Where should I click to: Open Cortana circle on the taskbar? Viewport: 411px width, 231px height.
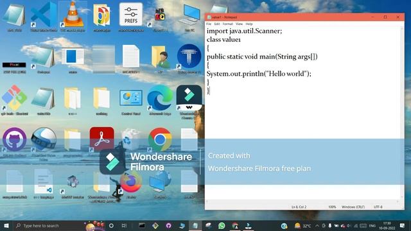111,225
